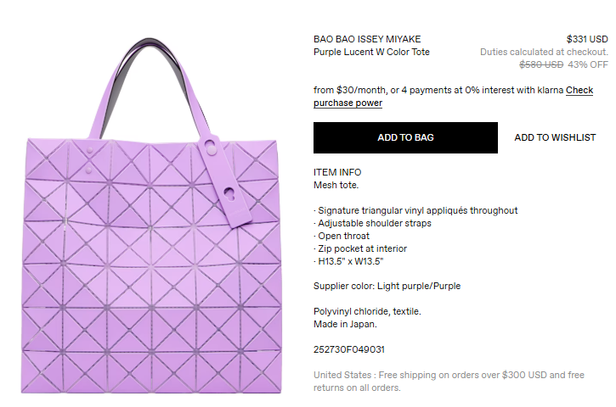The image size is (616, 407).
Task: Click the United States free shipping notice
Action: [449, 381]
